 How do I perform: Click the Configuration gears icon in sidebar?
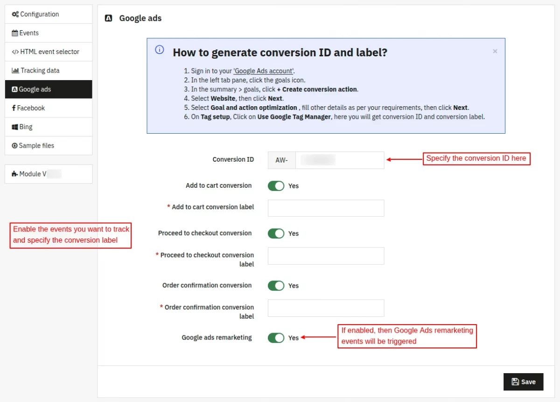click(x=15, y=14)
